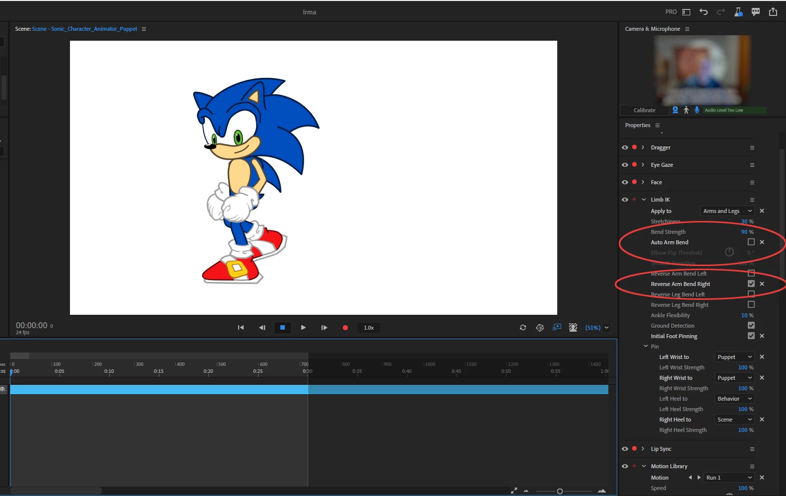Click the polyhedron mesh icon
Image resolution: width=786 pixels, height=496 pixels.
(x=540, y=328)
